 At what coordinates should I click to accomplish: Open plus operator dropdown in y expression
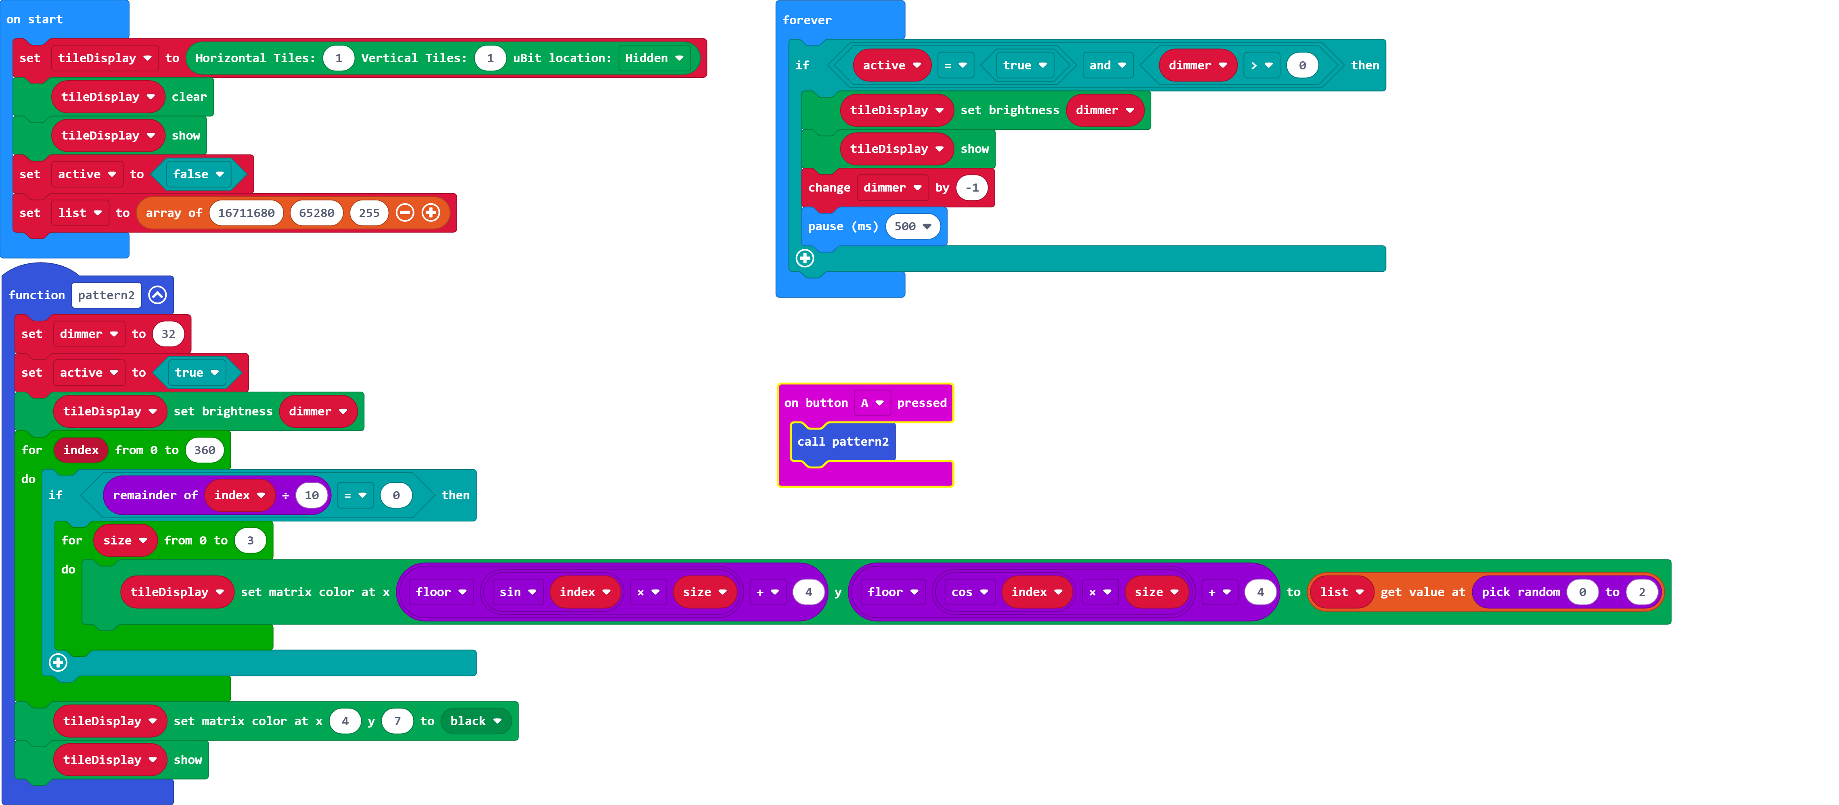pyautogui.click(x=1219, y=592)
